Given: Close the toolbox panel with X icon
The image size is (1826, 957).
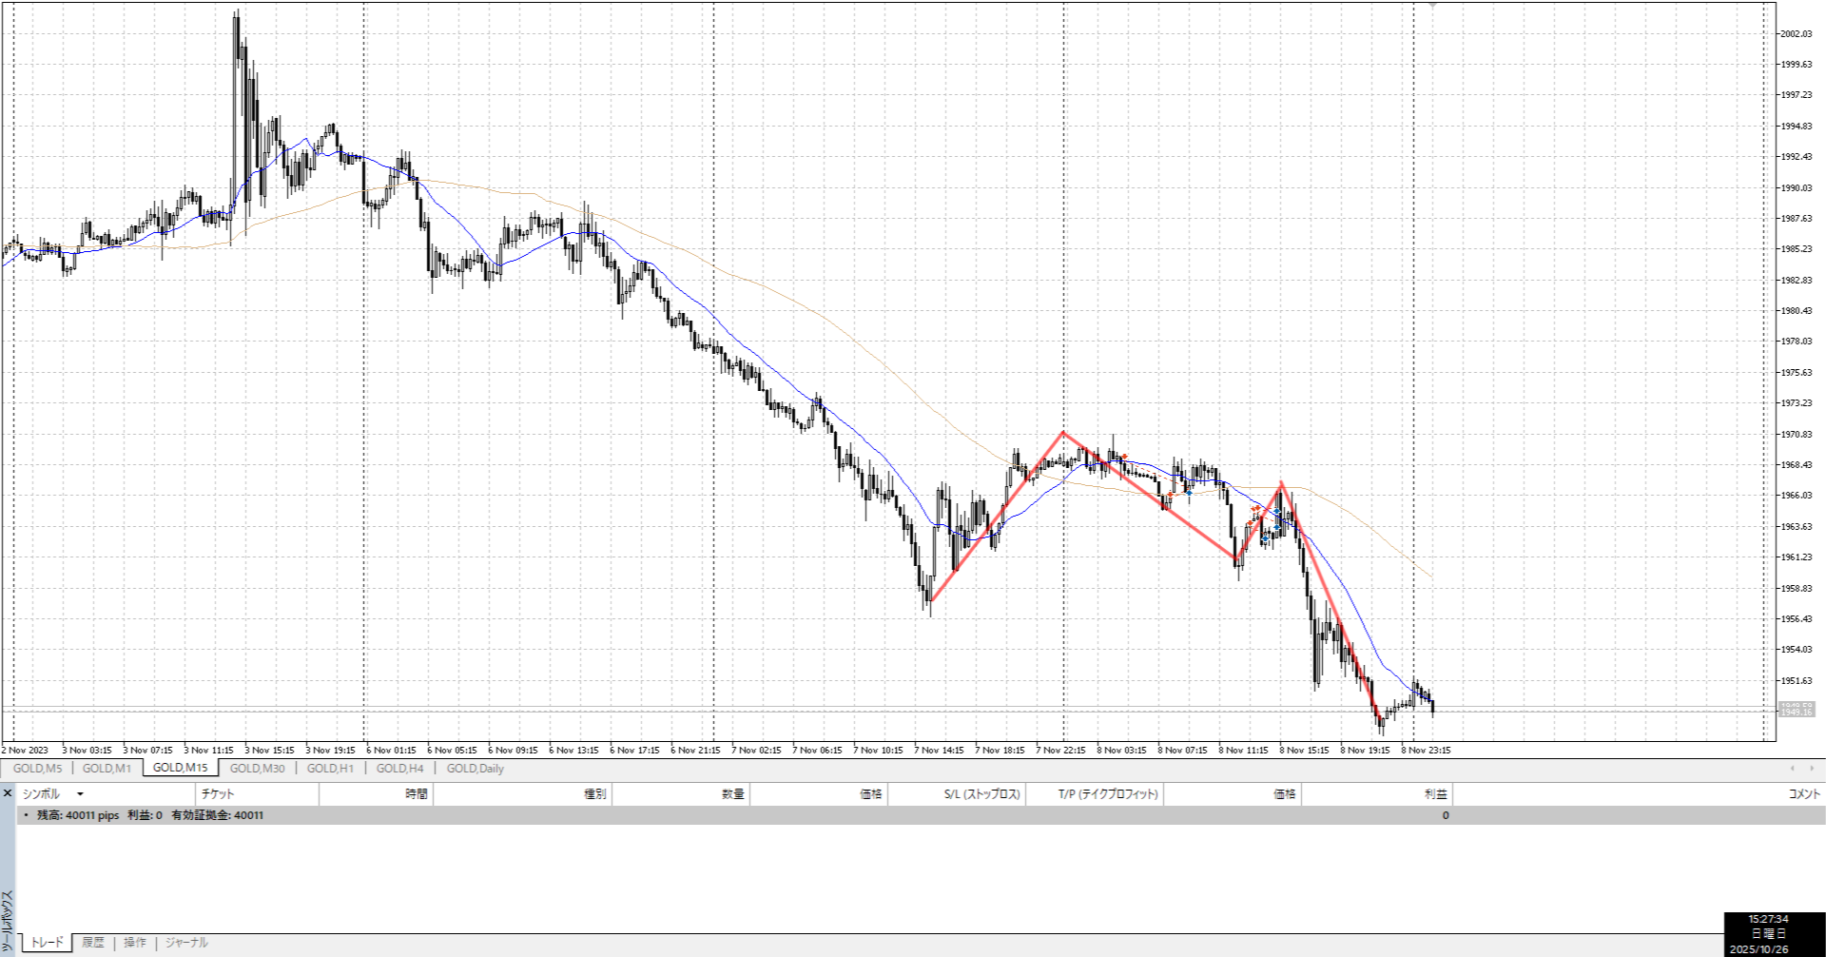Looking at the screenshot, I should 8,793.
